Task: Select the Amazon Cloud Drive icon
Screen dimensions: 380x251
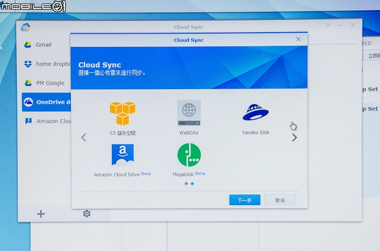Action: (x=122, y=155)
